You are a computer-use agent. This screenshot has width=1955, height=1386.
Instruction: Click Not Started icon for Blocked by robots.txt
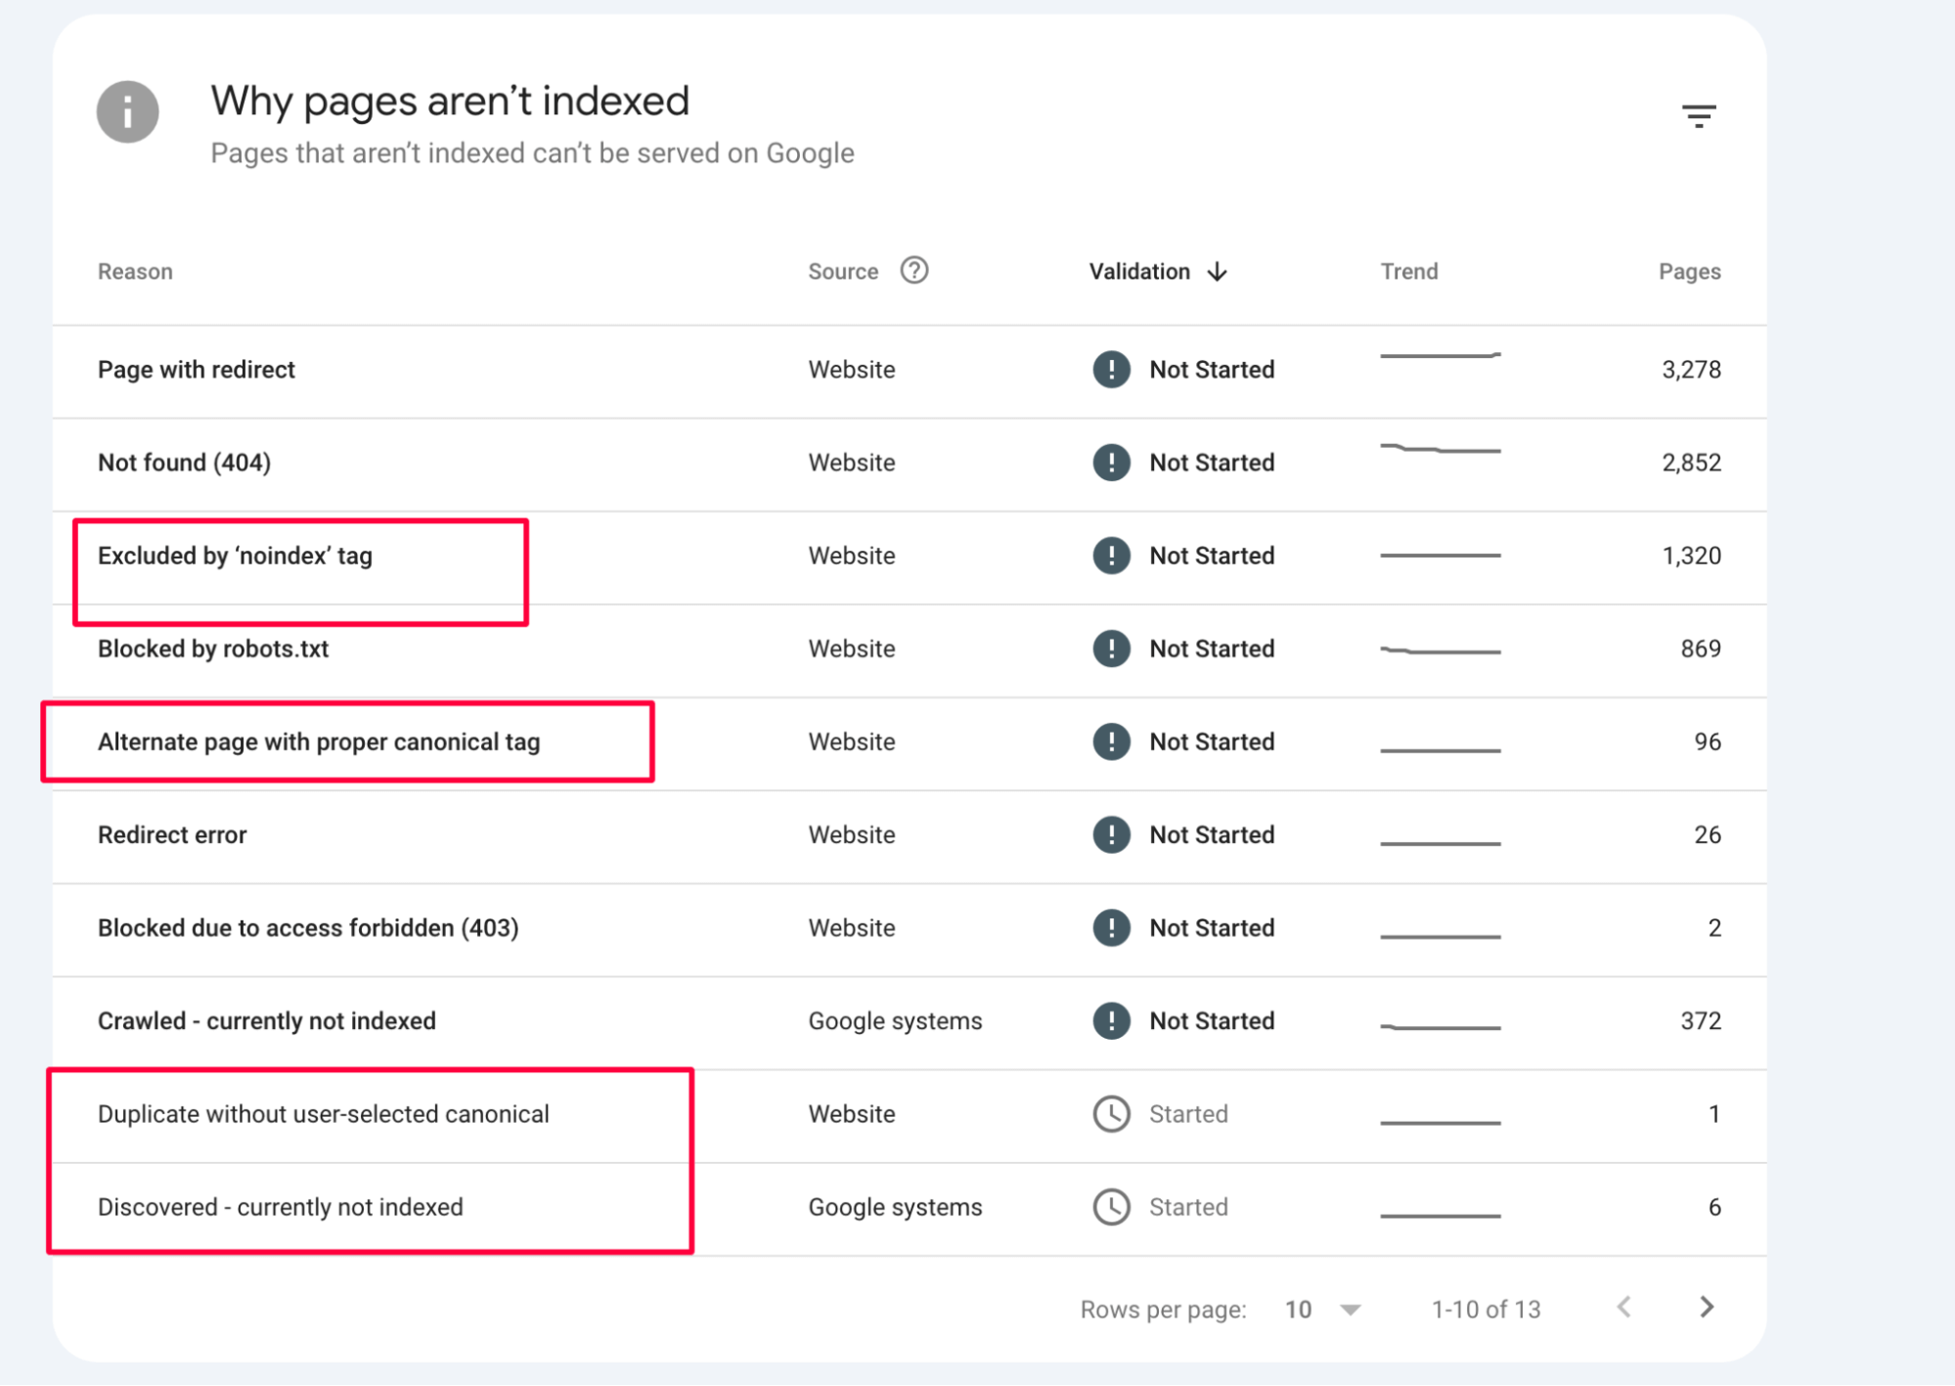[x=1111, y=648]
